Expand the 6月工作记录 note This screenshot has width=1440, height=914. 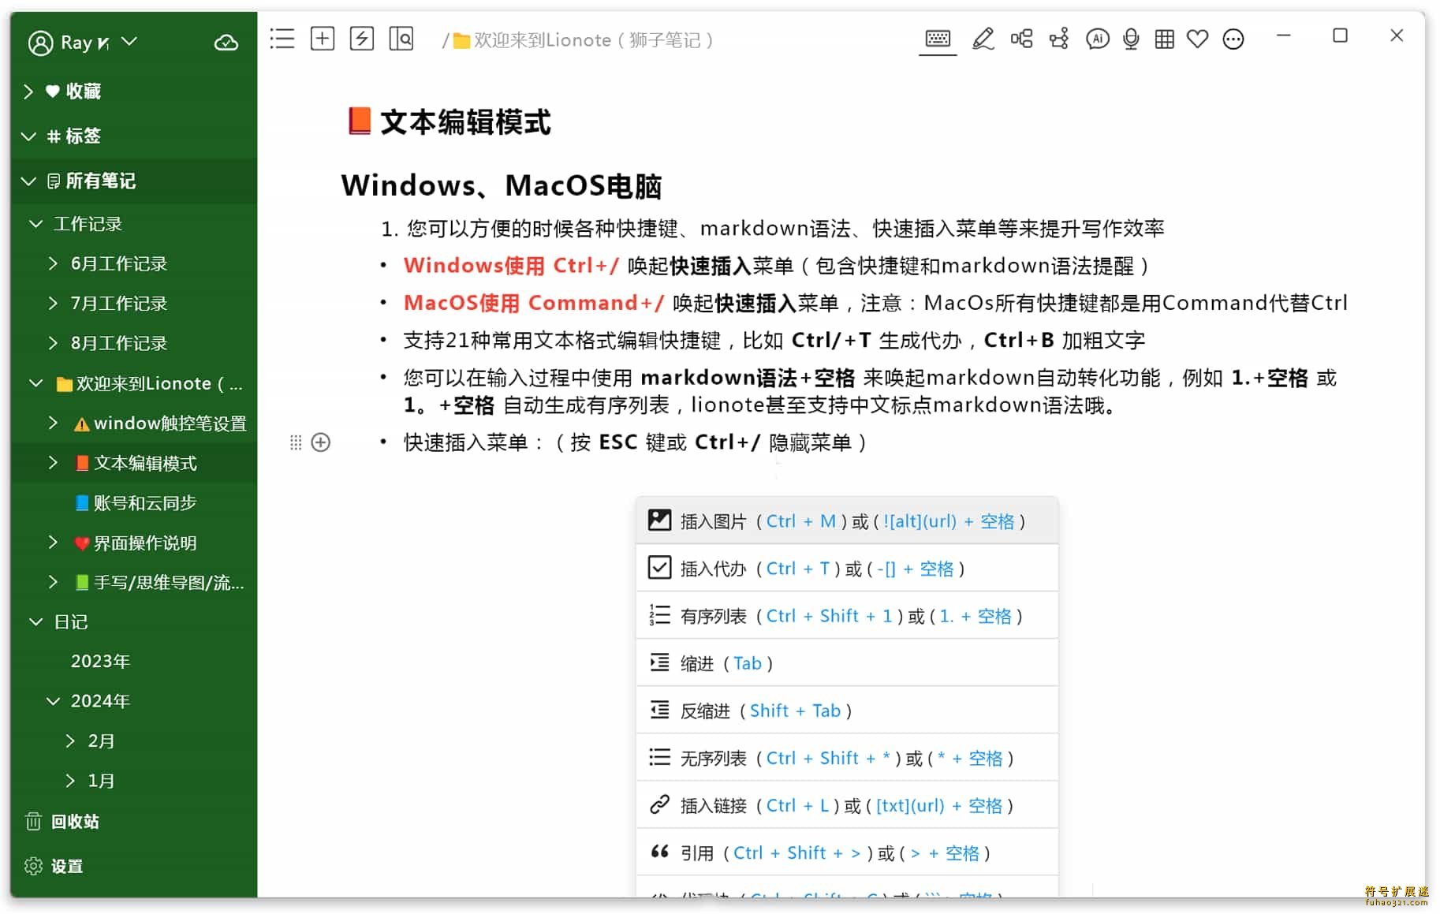point(53,263)
